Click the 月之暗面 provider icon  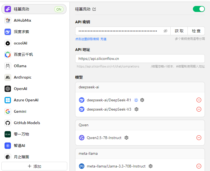8,156
